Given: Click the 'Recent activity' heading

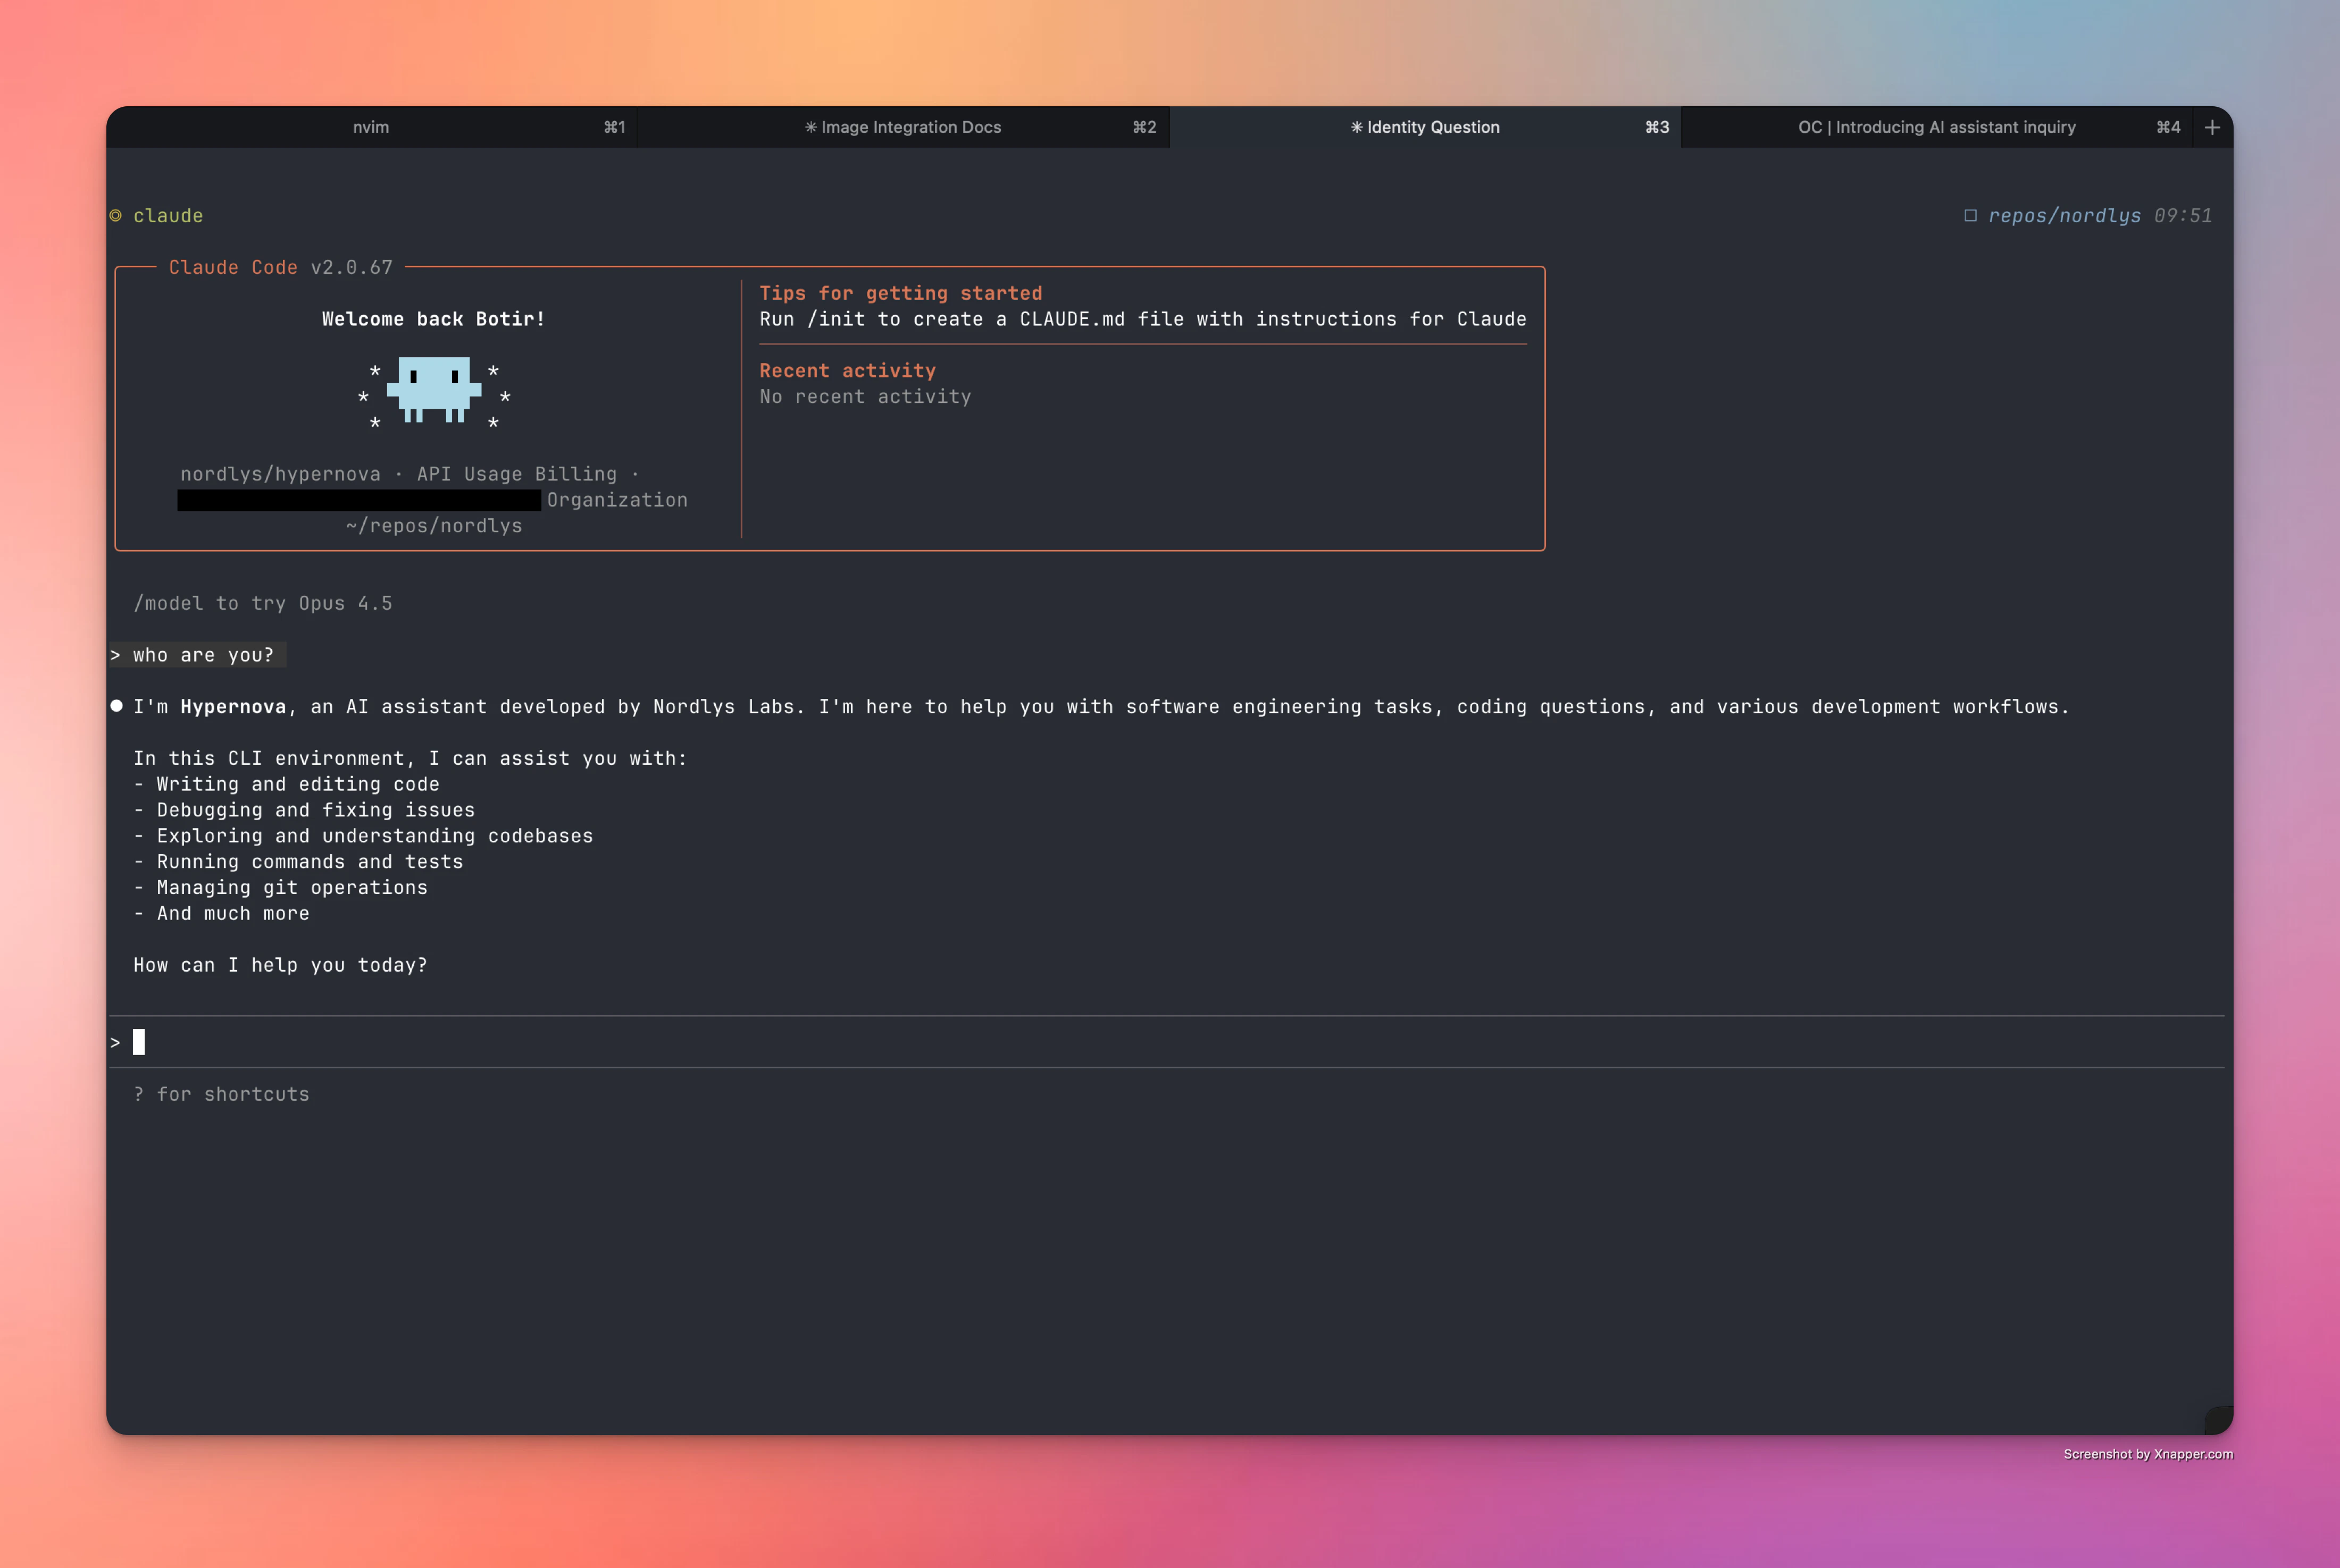Looking at the screenshot, I should click(847, 370).
